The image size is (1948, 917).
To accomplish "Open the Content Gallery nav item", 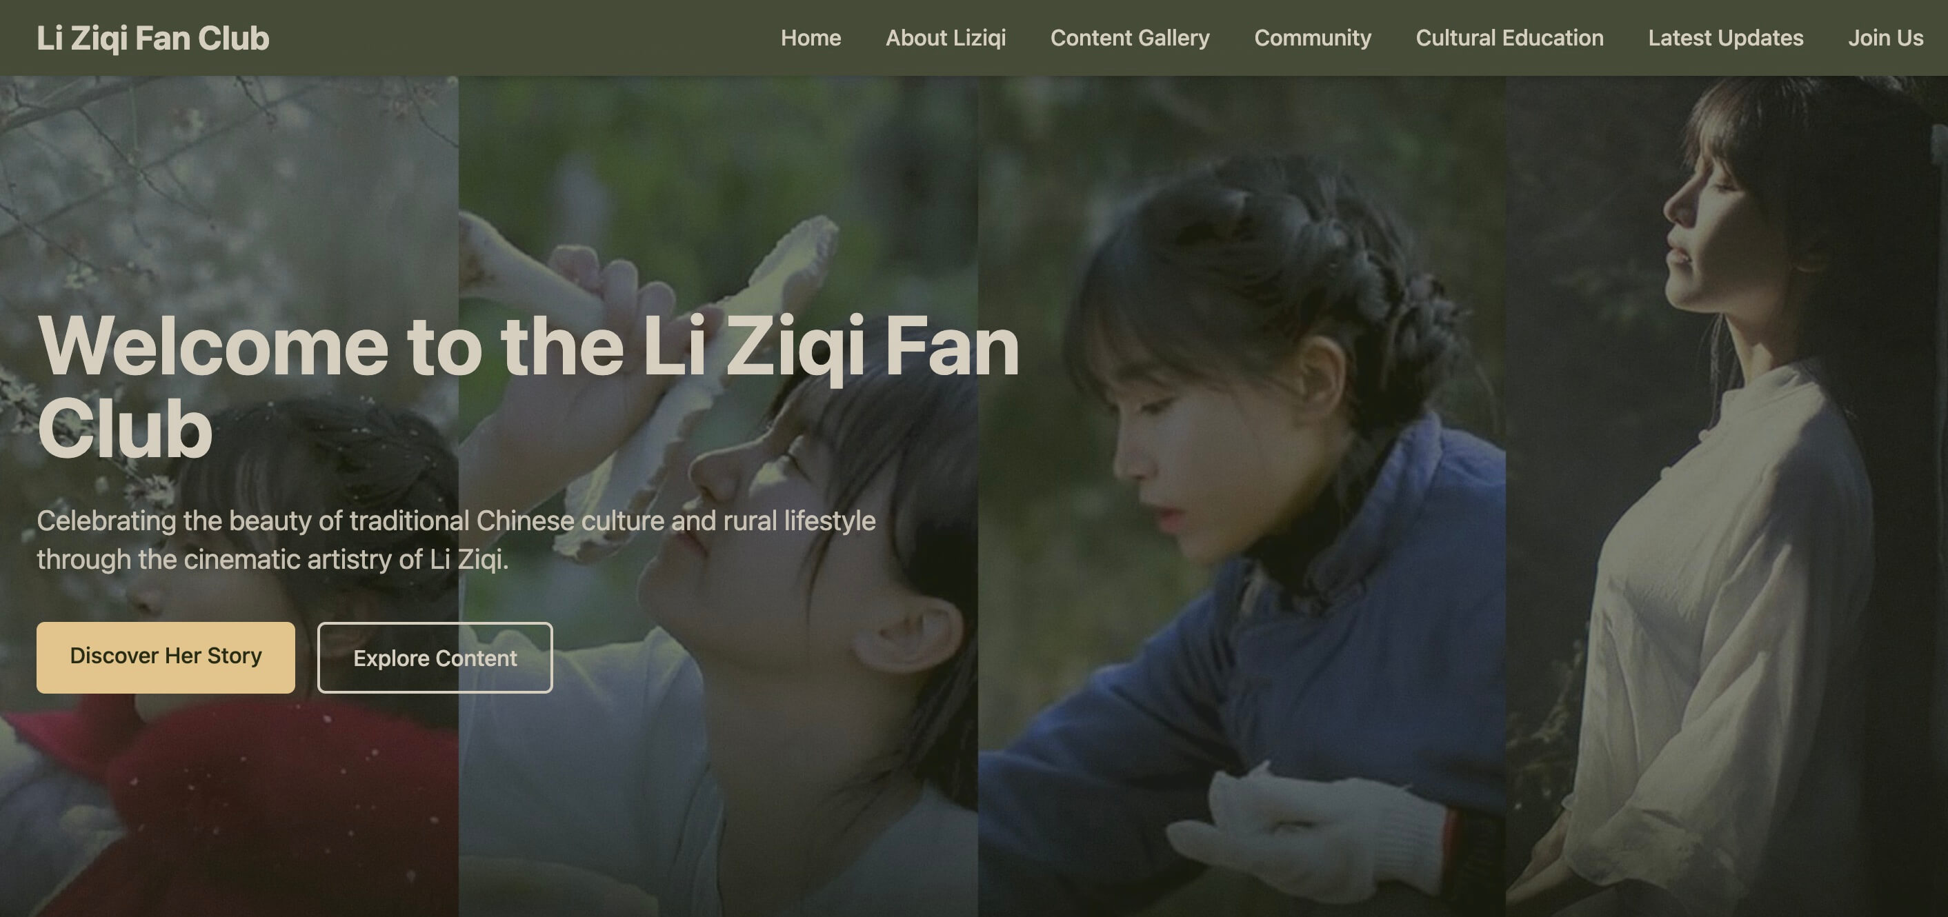I will pyautogui.click(x=1130, y=38).
